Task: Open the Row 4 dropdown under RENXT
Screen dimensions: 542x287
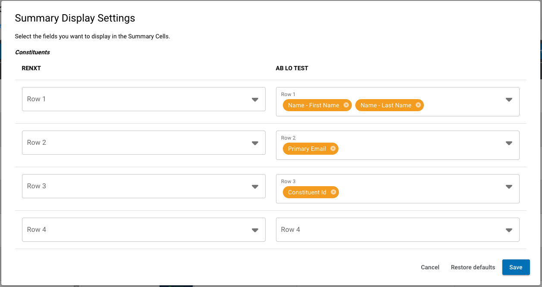Action: click(x=254, y=230)
